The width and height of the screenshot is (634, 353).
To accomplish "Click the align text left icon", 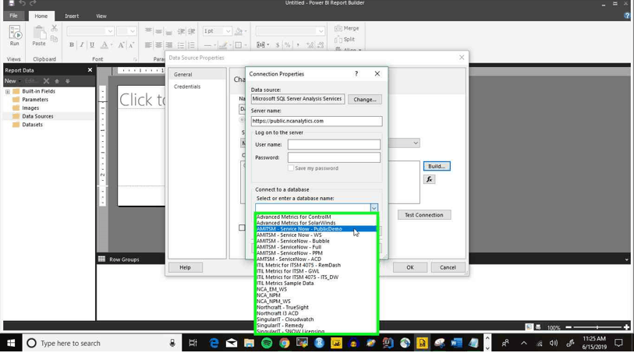I will pos(148,45).
